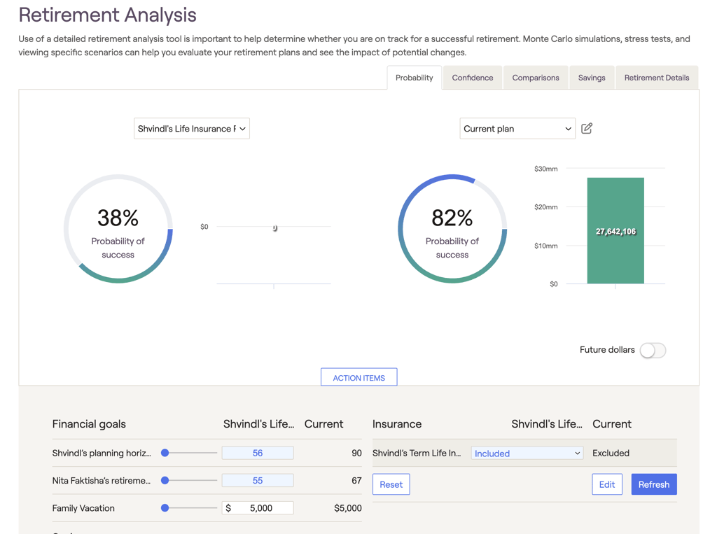Toggle the Future dollars switch
Image resolution: width=717 pixels, height=534 pixels.
coord(653,350)
